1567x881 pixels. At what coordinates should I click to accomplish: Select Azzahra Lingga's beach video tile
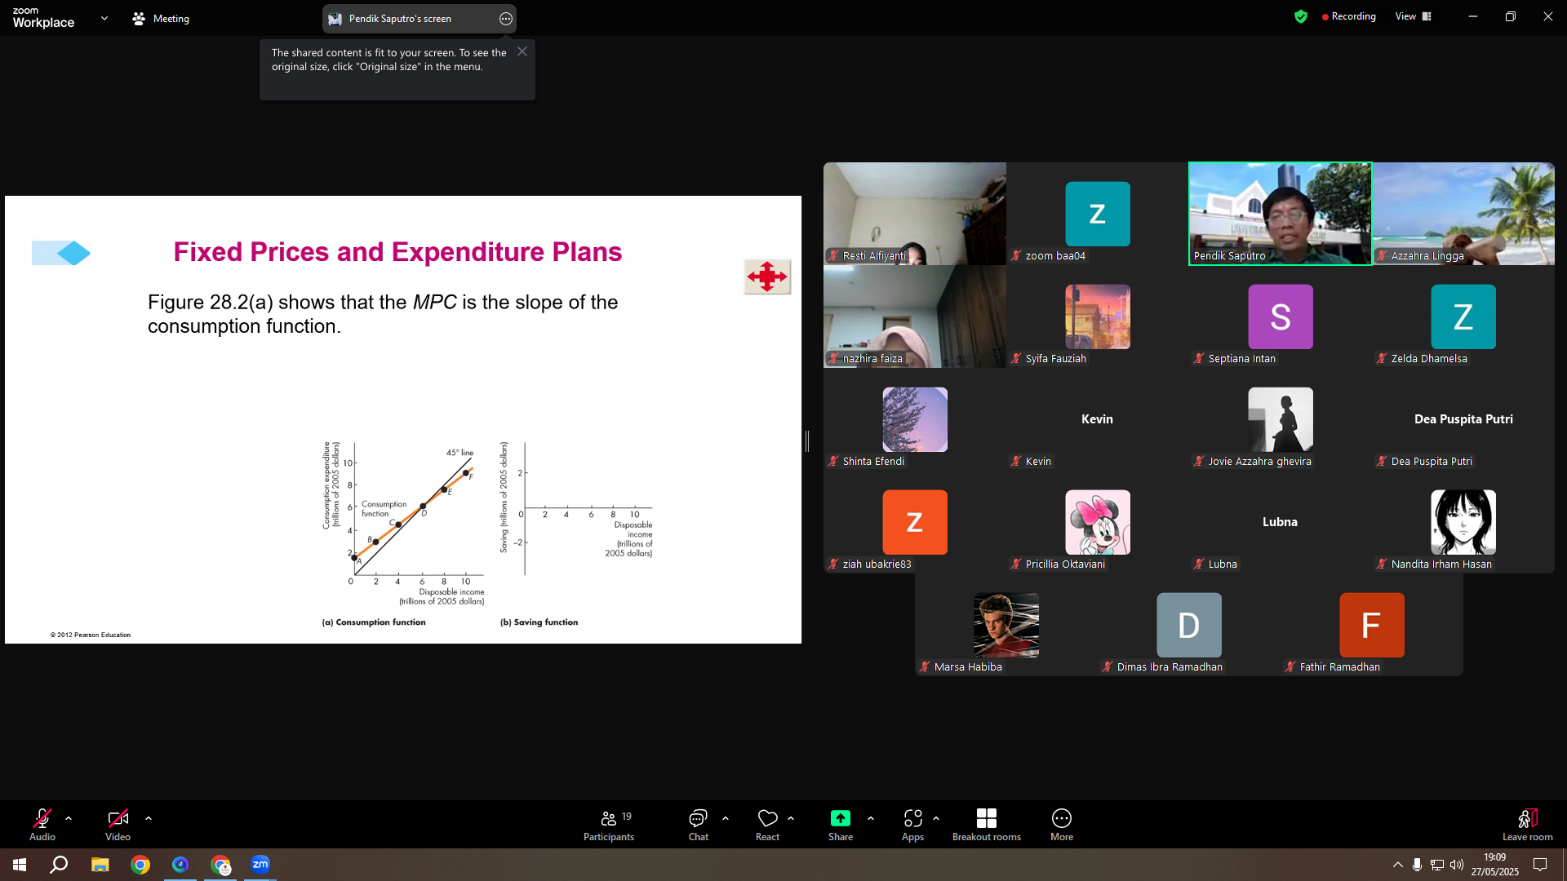point(1463,214)
